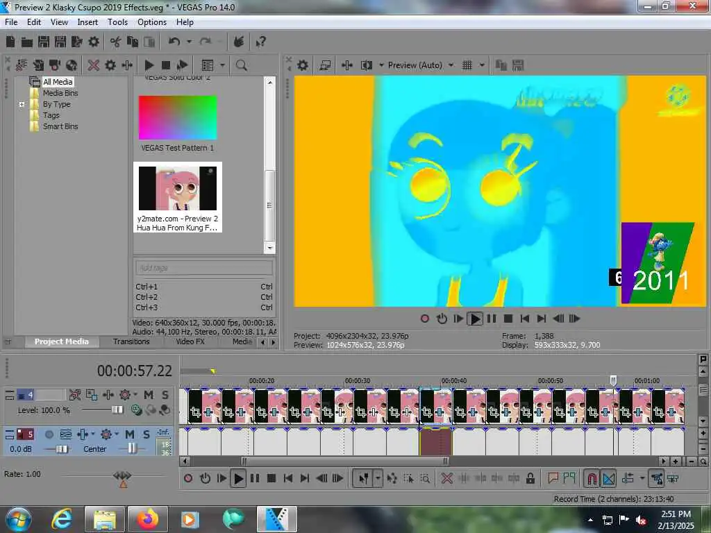711x533 pixels.
Task: Open Track FX on video track 4
Action: click(x=108, y=395)
